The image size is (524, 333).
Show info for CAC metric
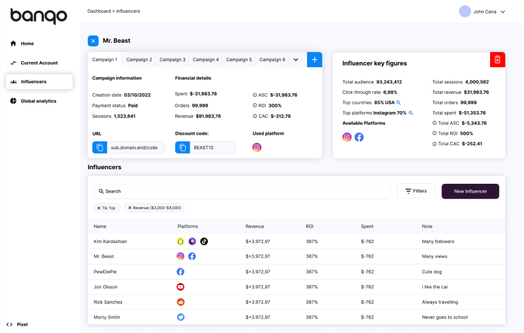pos(254,116)
